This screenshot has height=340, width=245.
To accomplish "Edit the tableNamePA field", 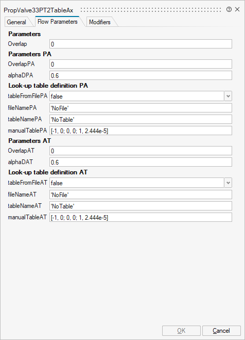I will coord(141,119).
